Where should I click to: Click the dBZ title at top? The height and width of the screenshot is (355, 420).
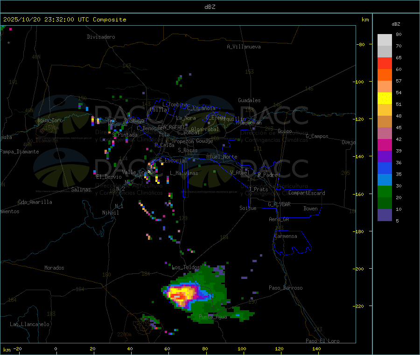coord(210,7)
